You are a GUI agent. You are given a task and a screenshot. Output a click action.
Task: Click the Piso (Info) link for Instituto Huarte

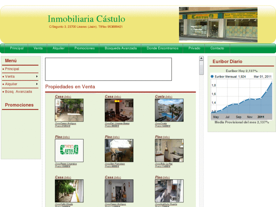(x=162, y=177)
